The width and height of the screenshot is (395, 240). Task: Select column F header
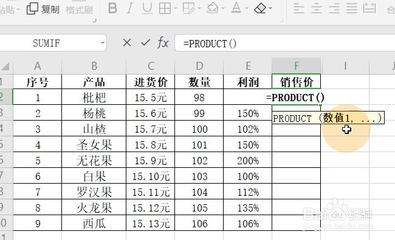click(x=297, y=66)
